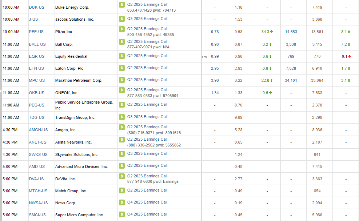The height and width of the screenshot is (221, 359).
Task: Open the NWSA-US ticker link
Action: [39, 203]
